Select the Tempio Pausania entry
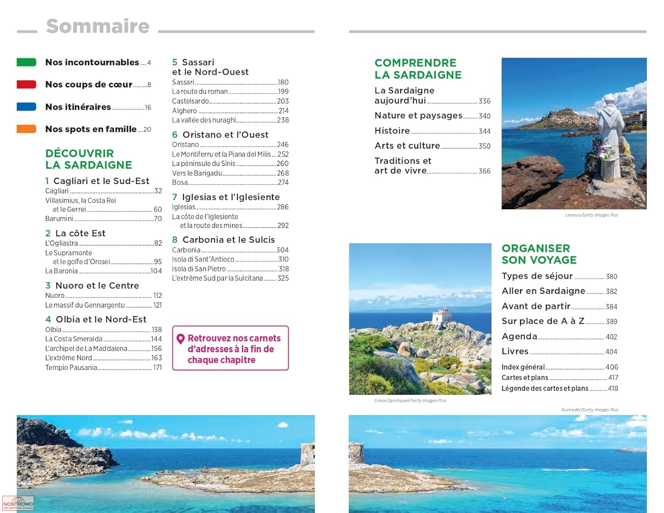The width and height of the screenshot is (664, 513). pos(104,367)
